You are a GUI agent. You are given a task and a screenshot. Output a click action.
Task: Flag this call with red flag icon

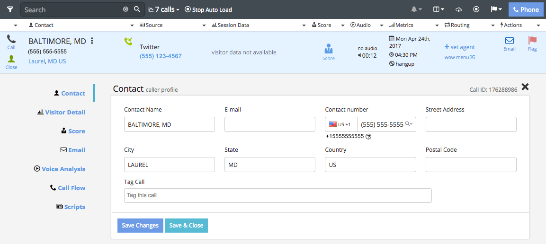(532, 41)
